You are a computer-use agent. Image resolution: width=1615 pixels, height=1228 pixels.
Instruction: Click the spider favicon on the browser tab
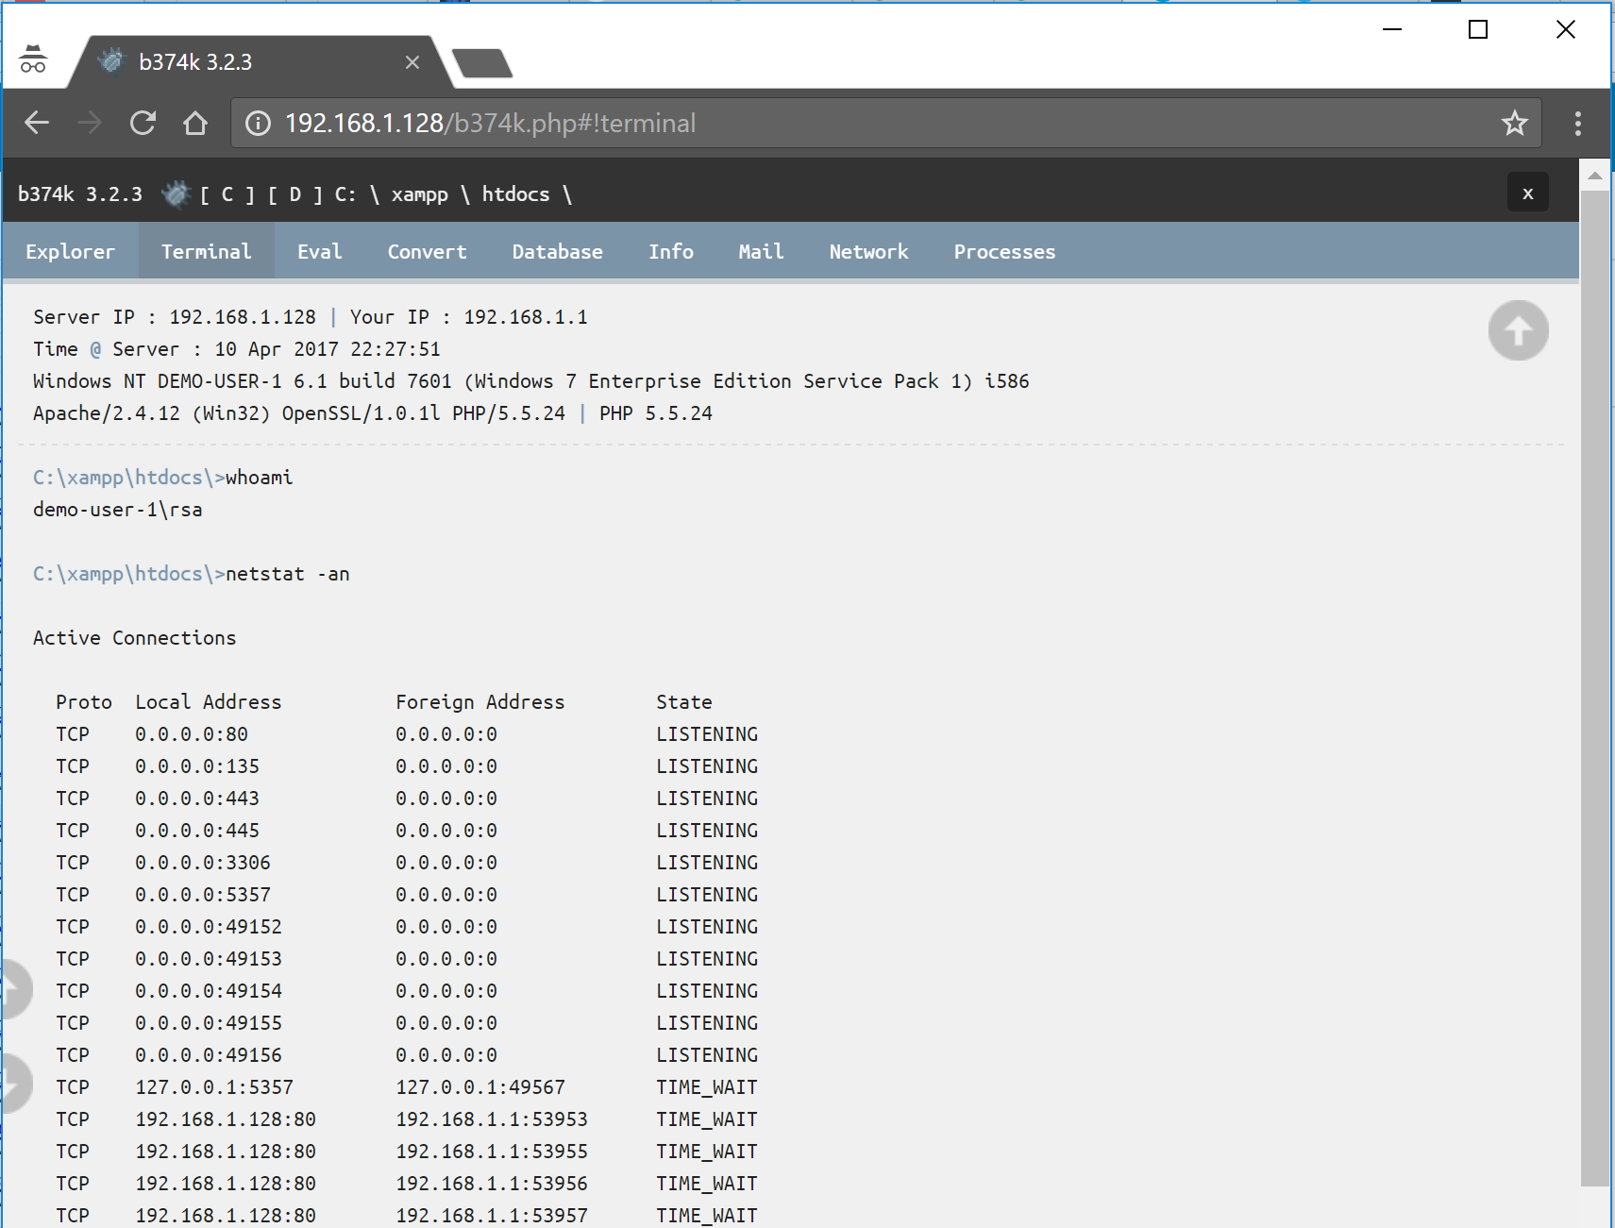click(x=113, y=60)
